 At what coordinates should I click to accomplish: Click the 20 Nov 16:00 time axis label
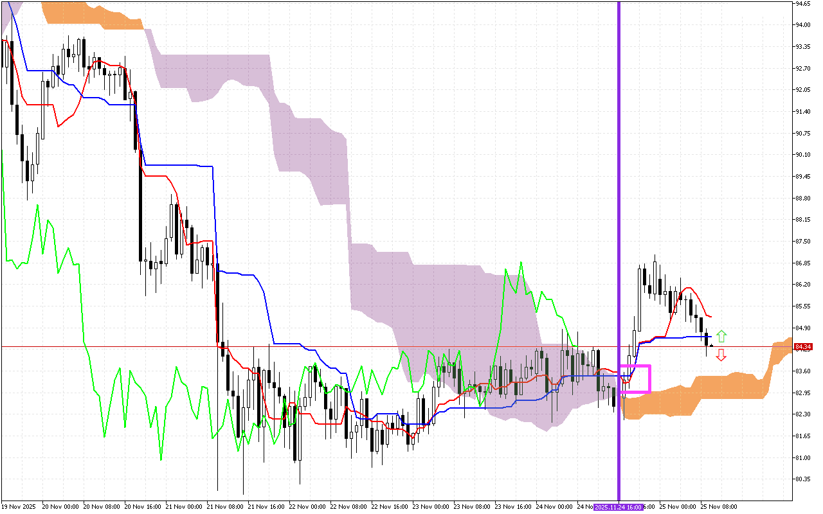pyautogui.click(x=143, y=507)
